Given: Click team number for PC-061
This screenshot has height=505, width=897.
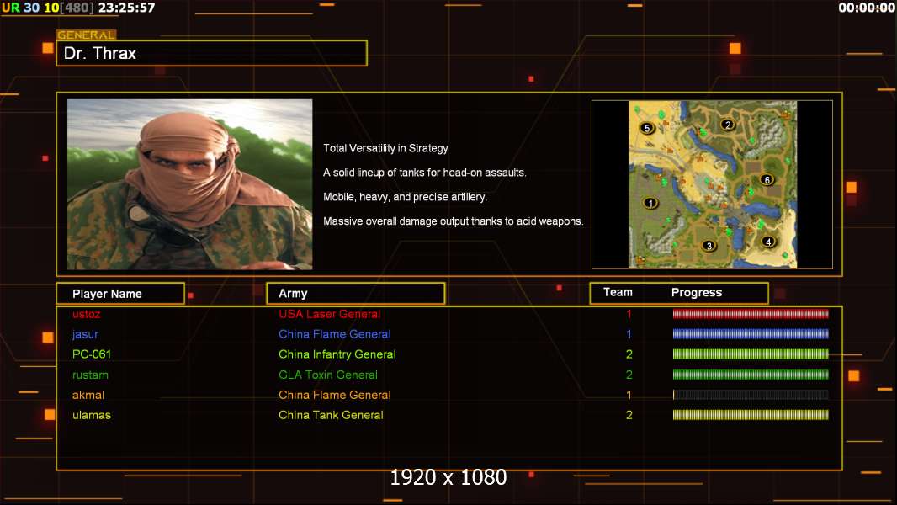Looking at the screenshot, I should (629, 354).
